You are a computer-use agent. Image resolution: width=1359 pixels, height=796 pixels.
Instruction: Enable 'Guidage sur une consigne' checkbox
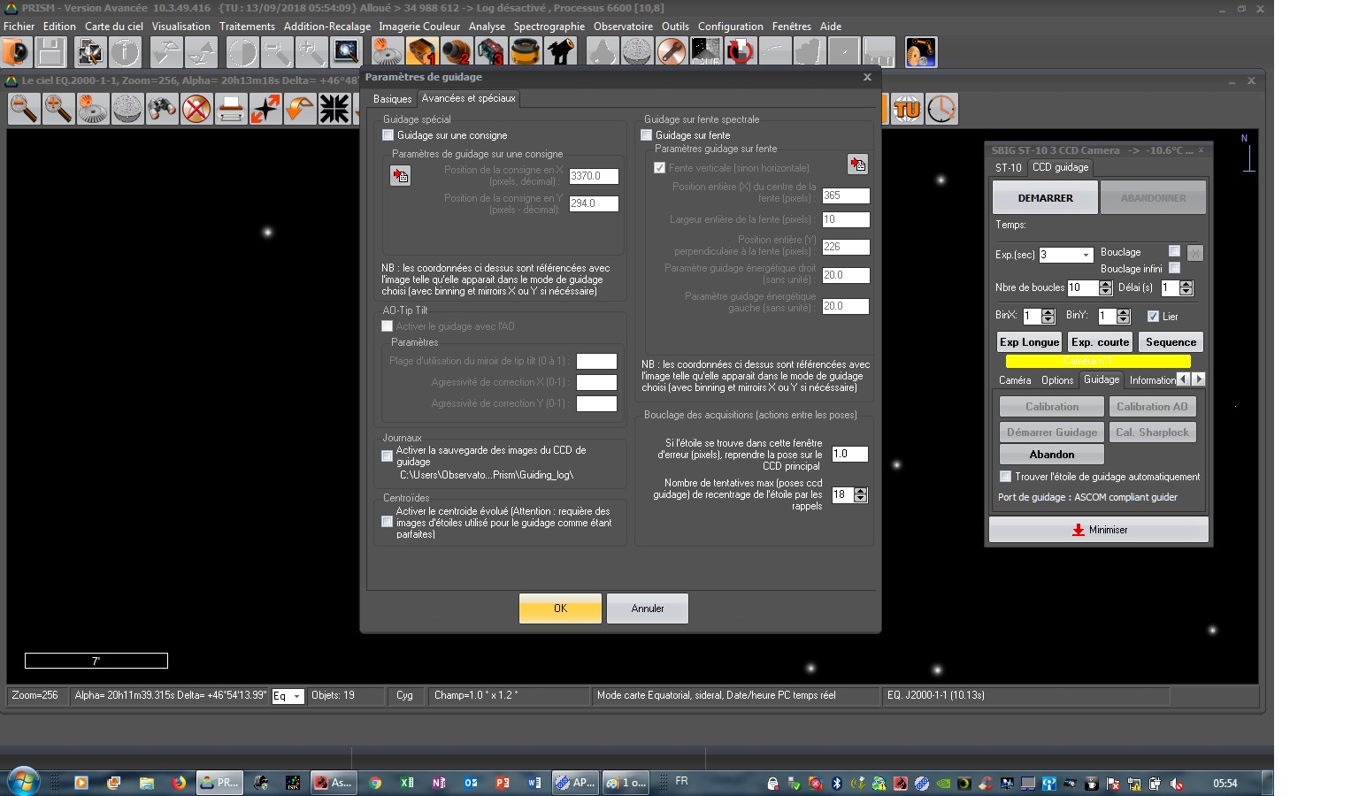[388, 135]
